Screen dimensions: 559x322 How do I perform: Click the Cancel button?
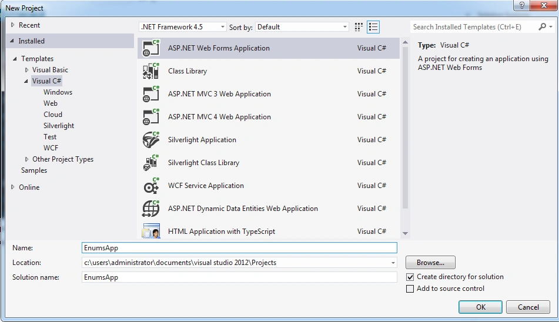coord(528,307)
